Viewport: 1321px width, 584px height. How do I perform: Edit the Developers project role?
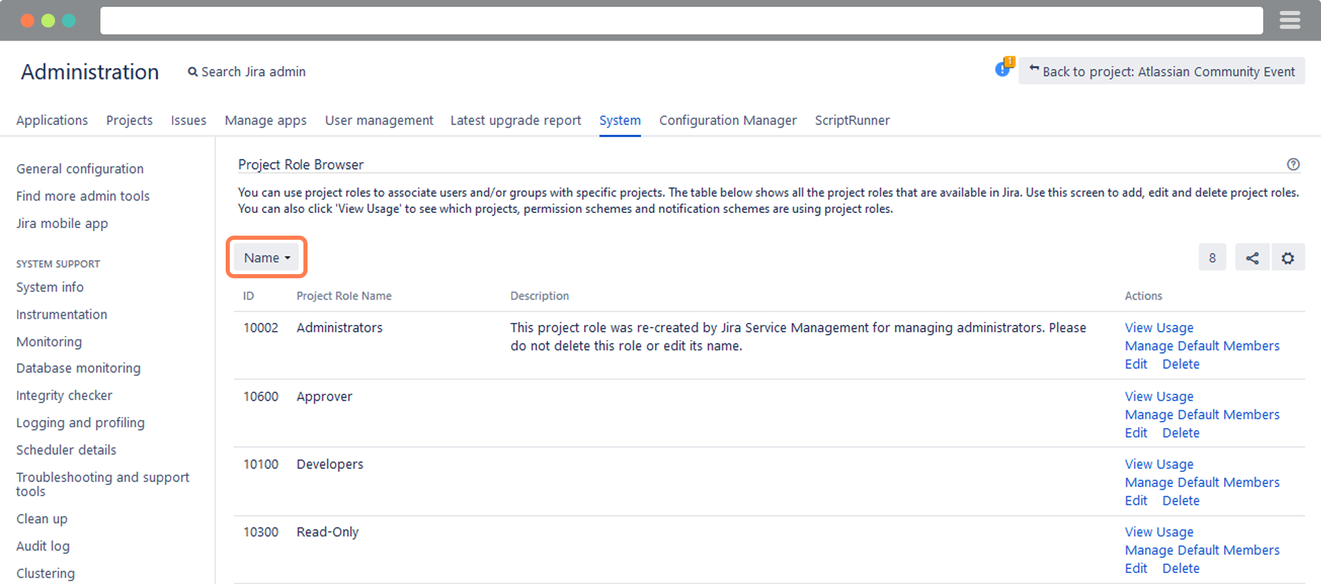(x=1135, y=501)
